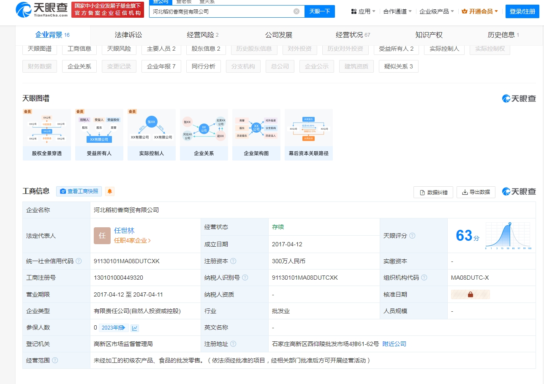This screenshot has height=384, width=544.
Task: Open the 股权全景穿透 graph thumbnail
Action: (47, 135)
